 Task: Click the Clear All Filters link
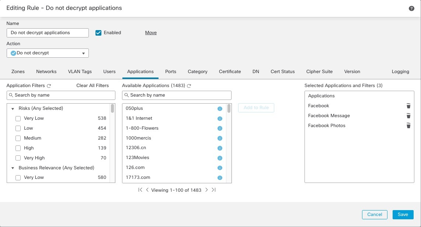click(x=93, y=85)
